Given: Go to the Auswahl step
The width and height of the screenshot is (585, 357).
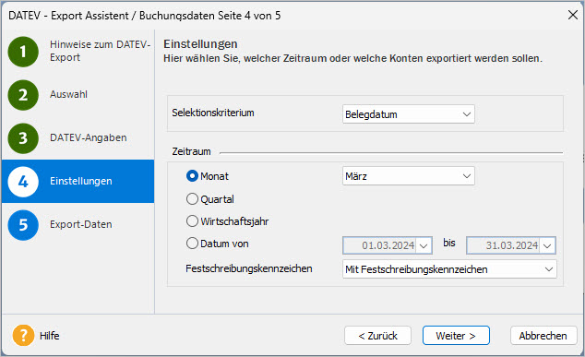Looking at the screenshot, I should point(68,94).
